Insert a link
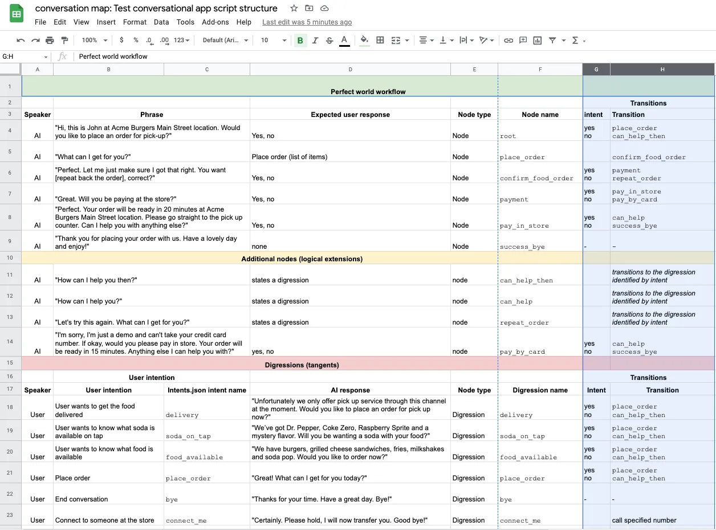716x530 pixels. click(x=508, y=41)
